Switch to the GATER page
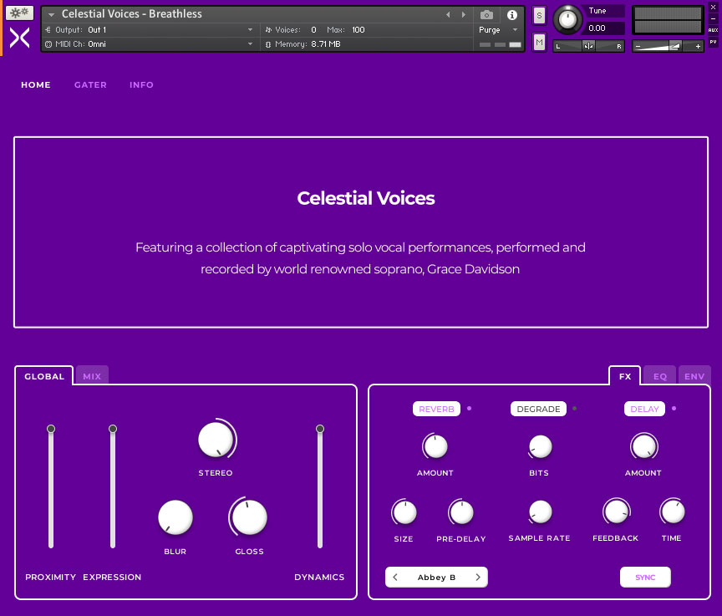Screen dimensions: 722x616 tap(90, 84)
